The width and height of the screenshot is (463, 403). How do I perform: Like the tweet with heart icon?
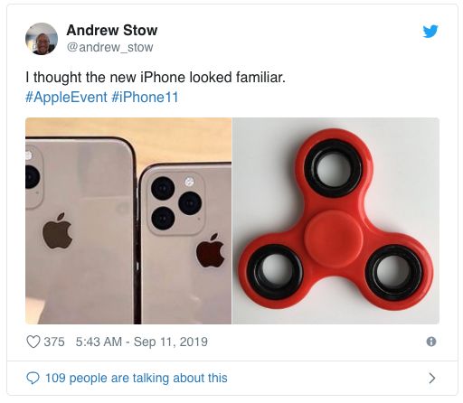pos(33,342)
